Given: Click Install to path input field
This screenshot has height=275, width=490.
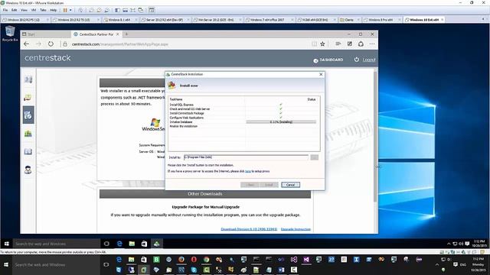Looking at the screenshot, I should pos(246,157).
